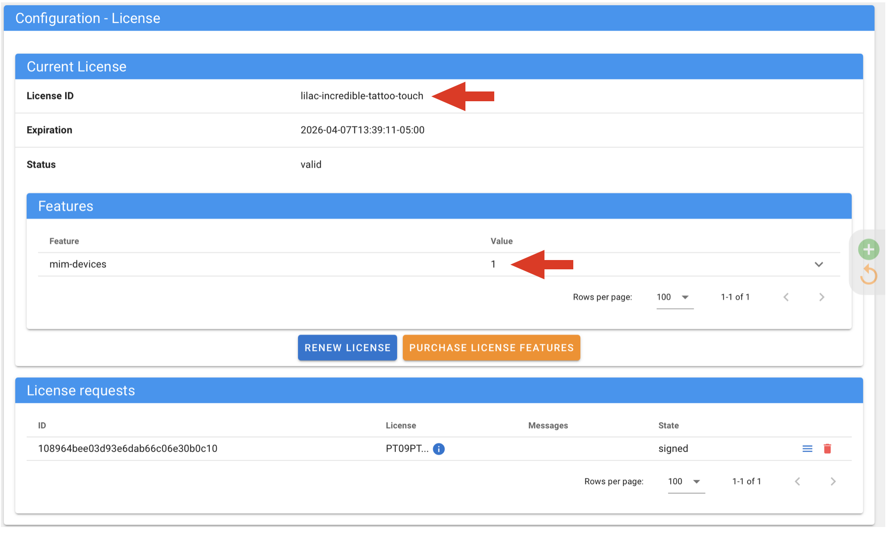Screen dimensions: 889x534
Task: Expand the mim-devices feature row
Action: 820,264
